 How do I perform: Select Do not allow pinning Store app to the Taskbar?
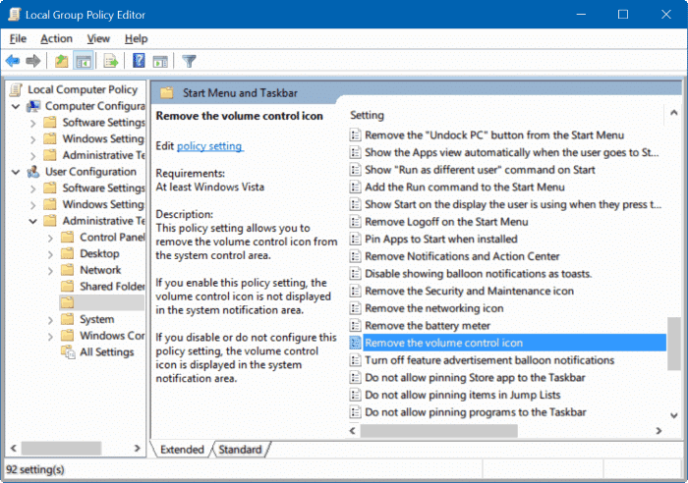tap(475, 377)
